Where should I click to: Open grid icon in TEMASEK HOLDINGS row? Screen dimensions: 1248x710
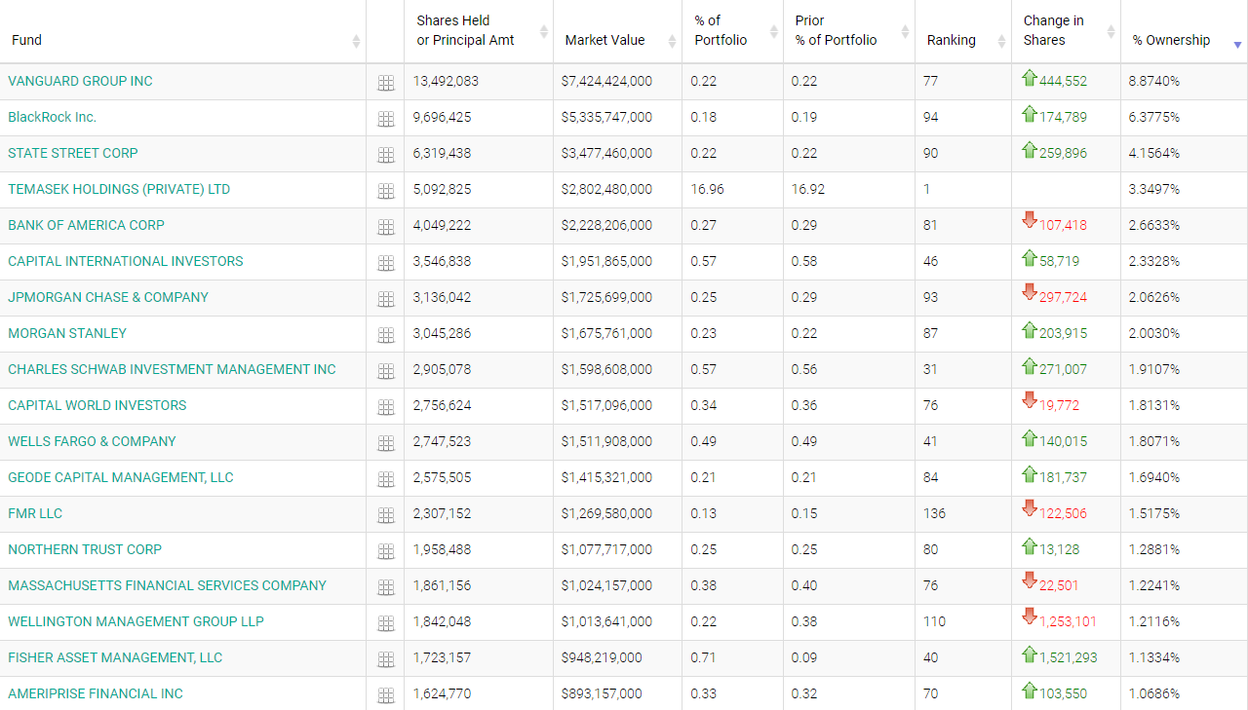tap(386, 191)
